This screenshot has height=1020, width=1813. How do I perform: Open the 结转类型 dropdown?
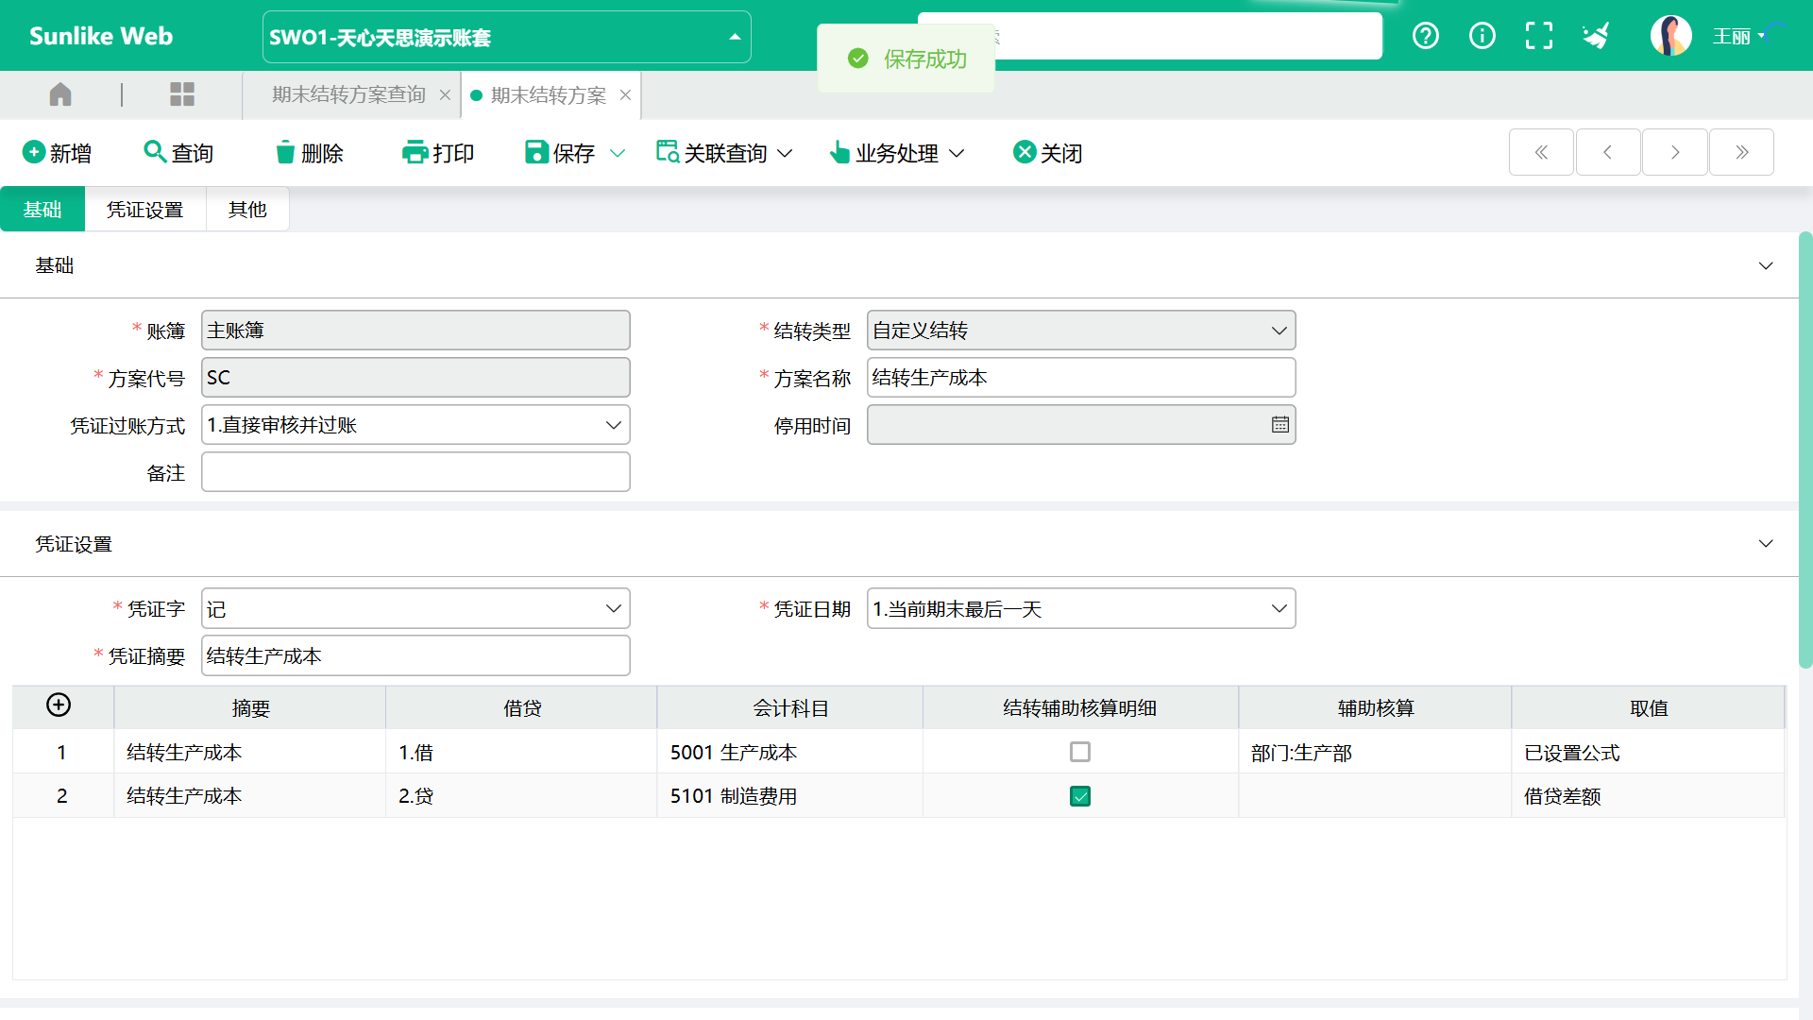click(1080, 331)
